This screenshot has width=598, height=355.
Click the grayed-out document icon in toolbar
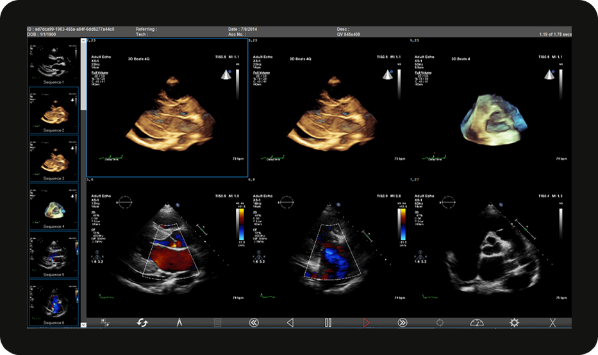[217, 322]
